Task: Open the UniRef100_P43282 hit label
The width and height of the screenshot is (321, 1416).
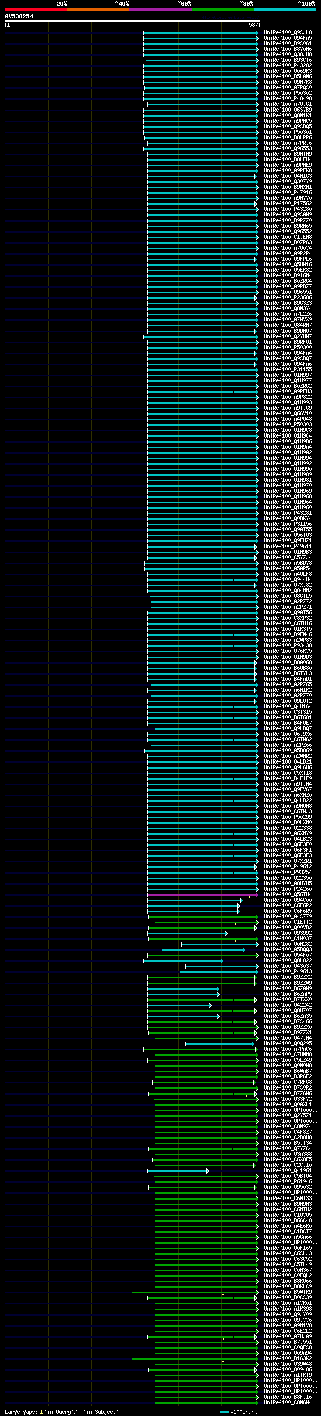Action: (x=288, y=65)
